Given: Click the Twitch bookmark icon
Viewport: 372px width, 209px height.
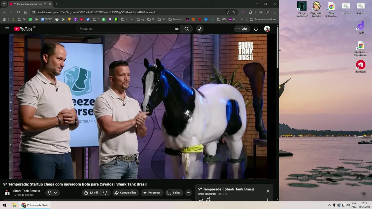Looking at the screenshot, I should 110,19.
